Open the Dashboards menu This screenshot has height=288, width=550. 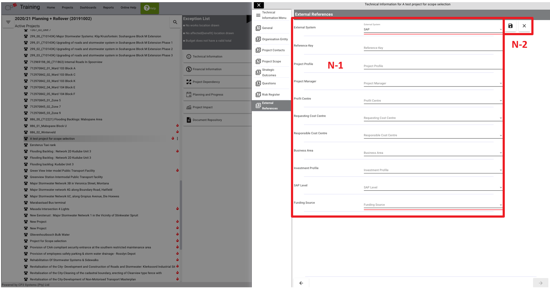(88, 8)
